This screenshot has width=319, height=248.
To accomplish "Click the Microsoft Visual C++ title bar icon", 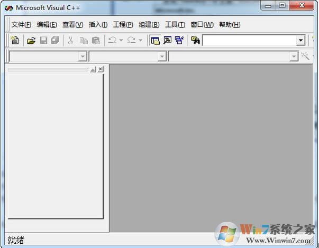I will 8,8.
